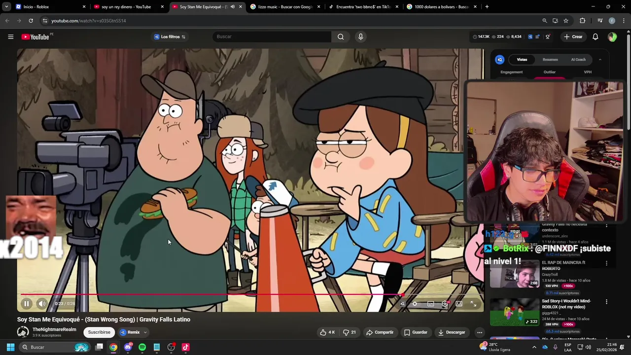The width and height of the screenshot is (631, 355).
Task: Download video with Descargar button
Action: [452, 332]
